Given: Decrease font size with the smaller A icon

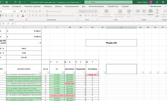Looking at the screenshot, I should (25, 11).
